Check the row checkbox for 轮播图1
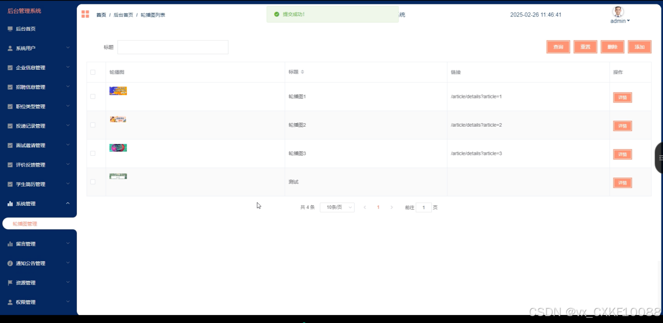The image size is (663, 323). click(93, 96)
